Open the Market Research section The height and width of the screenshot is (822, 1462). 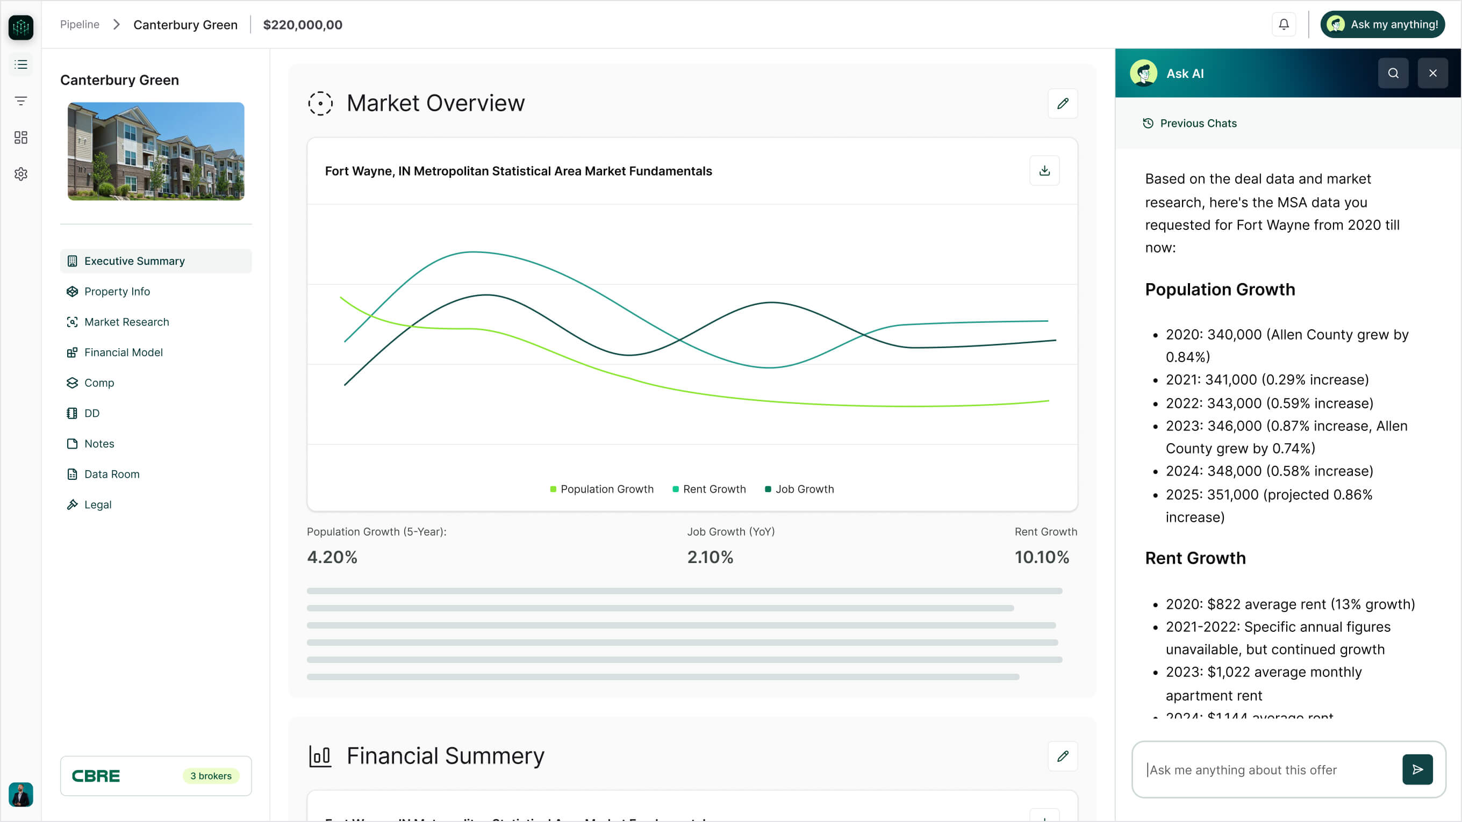click(126, 322)
